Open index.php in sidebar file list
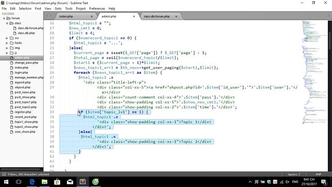This screenshot has width=332, height=187. [x=21, y=68]
